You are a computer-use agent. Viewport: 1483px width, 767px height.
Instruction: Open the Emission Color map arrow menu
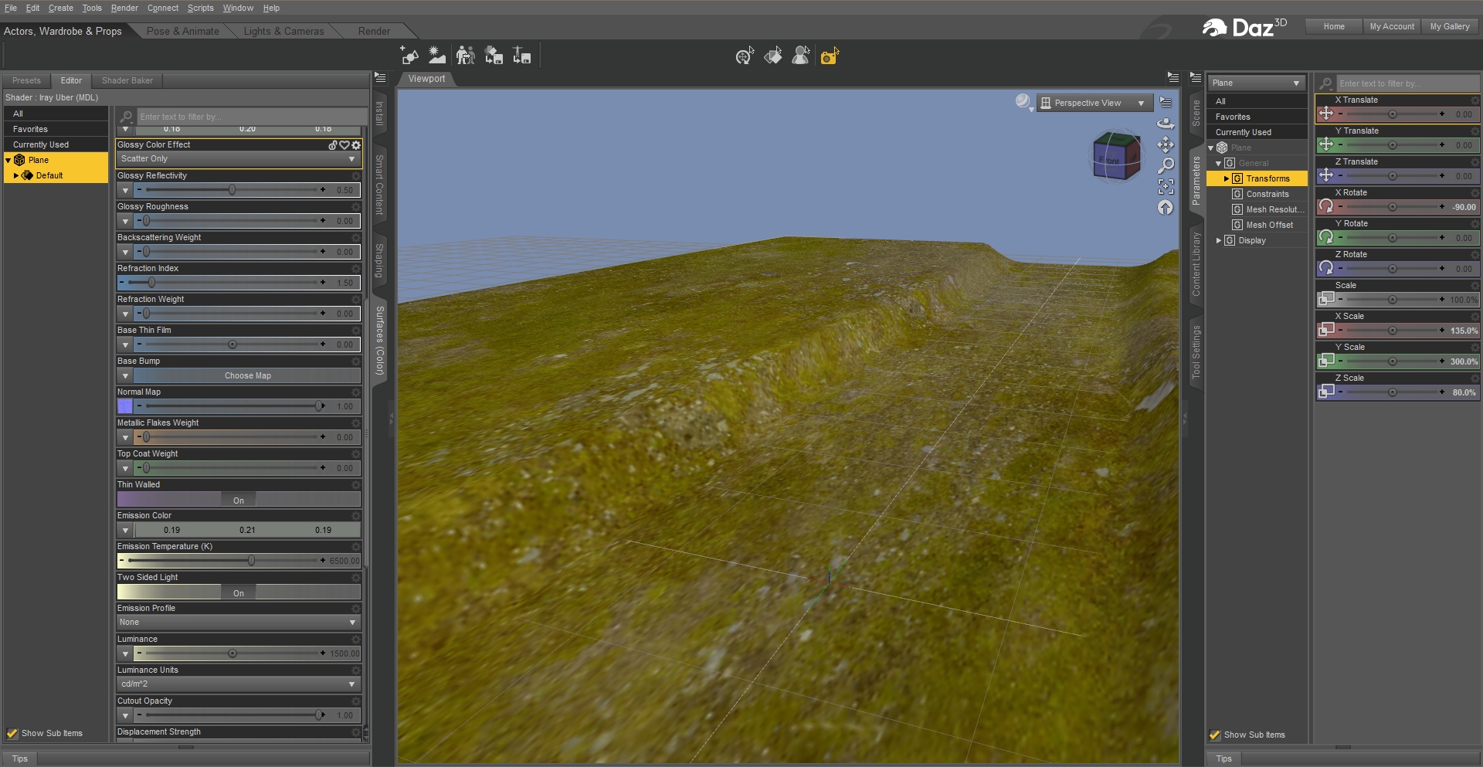click(x=125, y=530)
